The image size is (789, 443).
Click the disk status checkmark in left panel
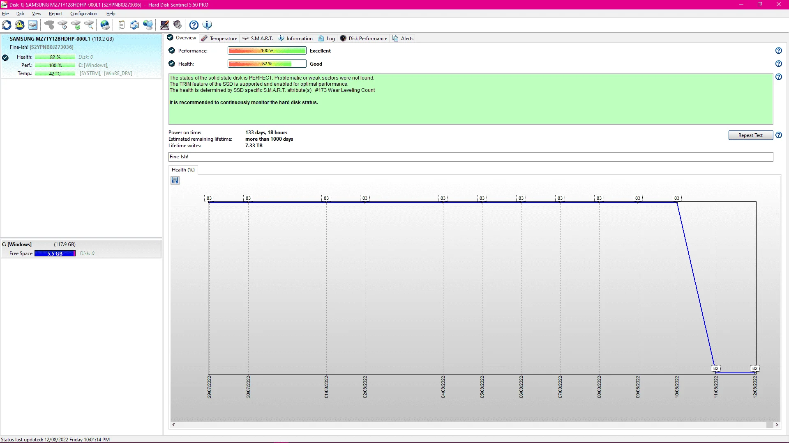(x=5, y=58)
